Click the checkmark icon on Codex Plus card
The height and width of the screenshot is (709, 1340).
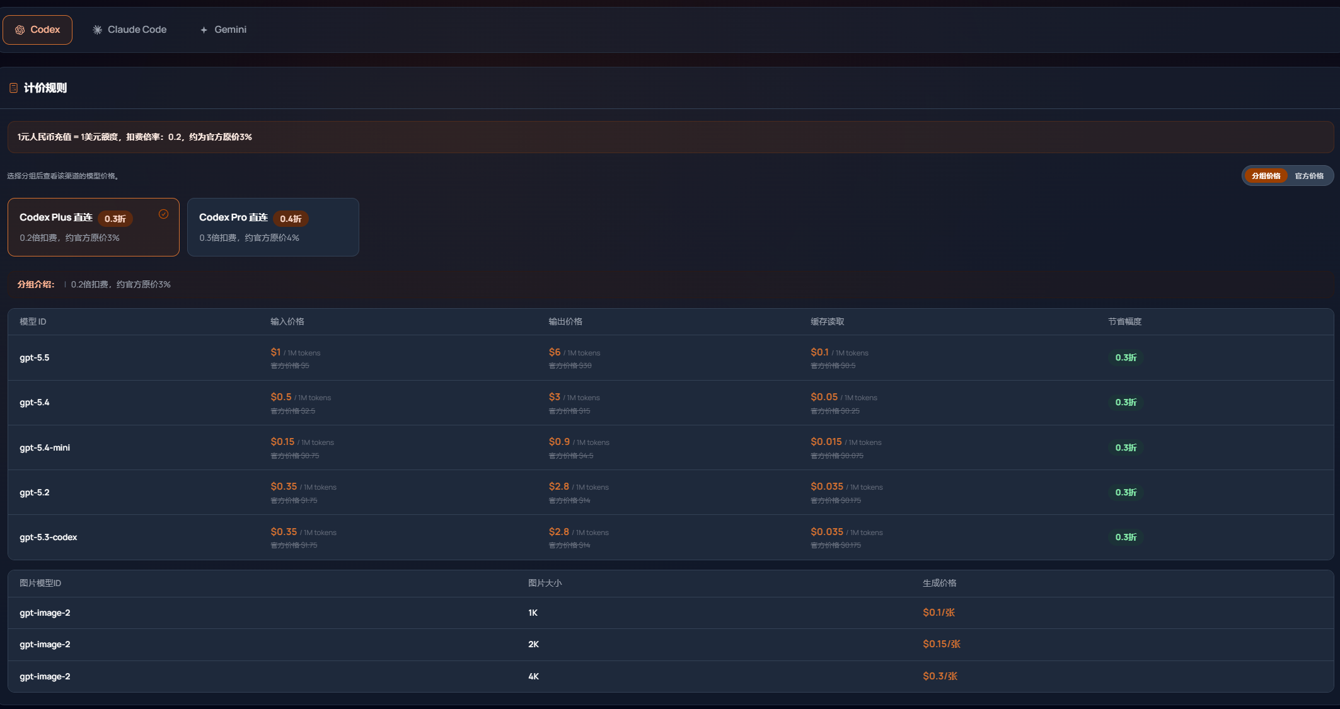tap(163, 214)
